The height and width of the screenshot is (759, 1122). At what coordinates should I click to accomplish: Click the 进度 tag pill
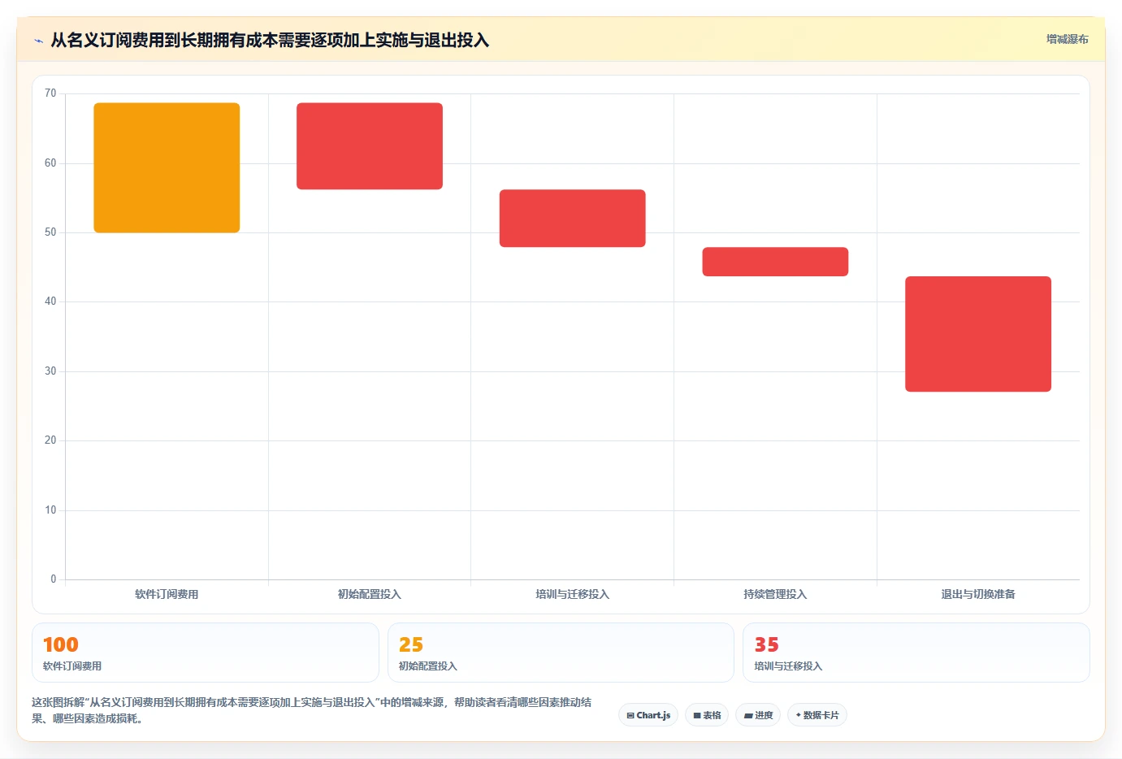pyautogui.click(x=758, y=715)
